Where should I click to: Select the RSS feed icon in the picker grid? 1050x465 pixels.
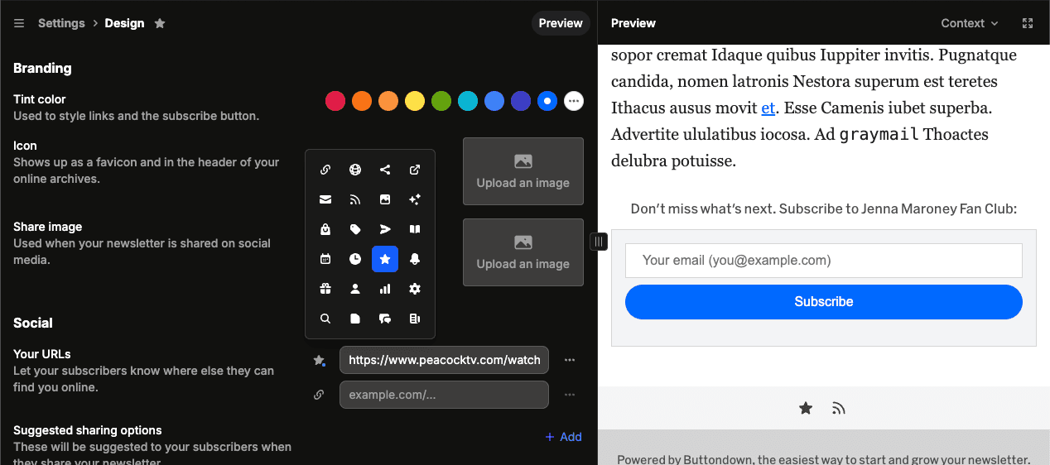tap(355, 199)
